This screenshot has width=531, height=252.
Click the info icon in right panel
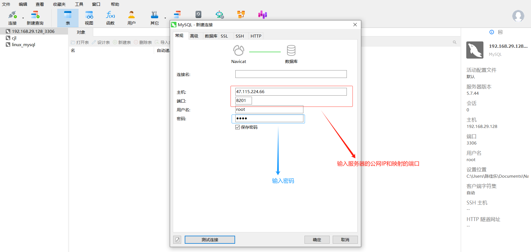point(492,32)
